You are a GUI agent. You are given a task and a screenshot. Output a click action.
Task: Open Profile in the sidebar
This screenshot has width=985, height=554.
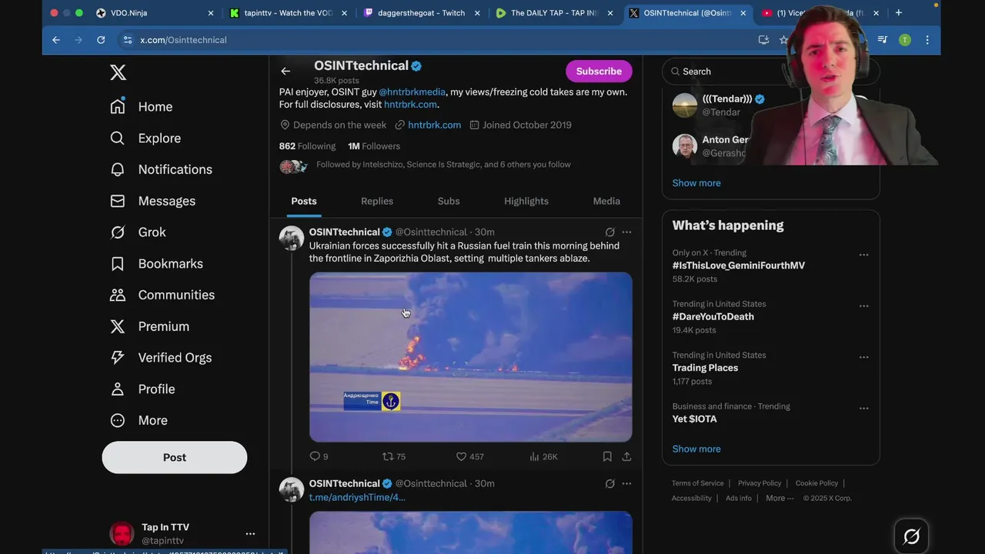point(142,389)
